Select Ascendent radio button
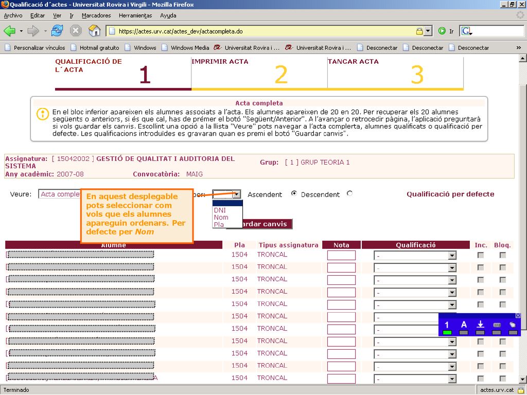This screenshot has width=527, height=395. (x=294, y=193)
